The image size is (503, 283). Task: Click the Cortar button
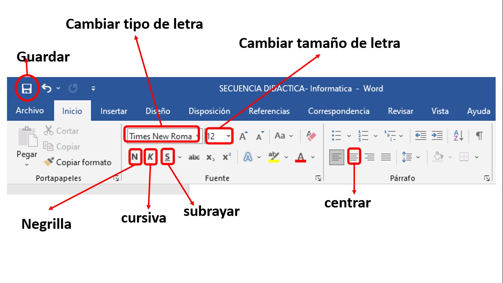(61, 131)
